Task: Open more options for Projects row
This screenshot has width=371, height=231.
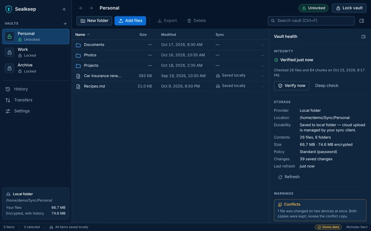Action: point(263,66)
